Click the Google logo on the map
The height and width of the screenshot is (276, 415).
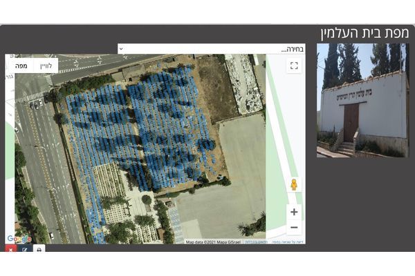[x=19, y=239]
